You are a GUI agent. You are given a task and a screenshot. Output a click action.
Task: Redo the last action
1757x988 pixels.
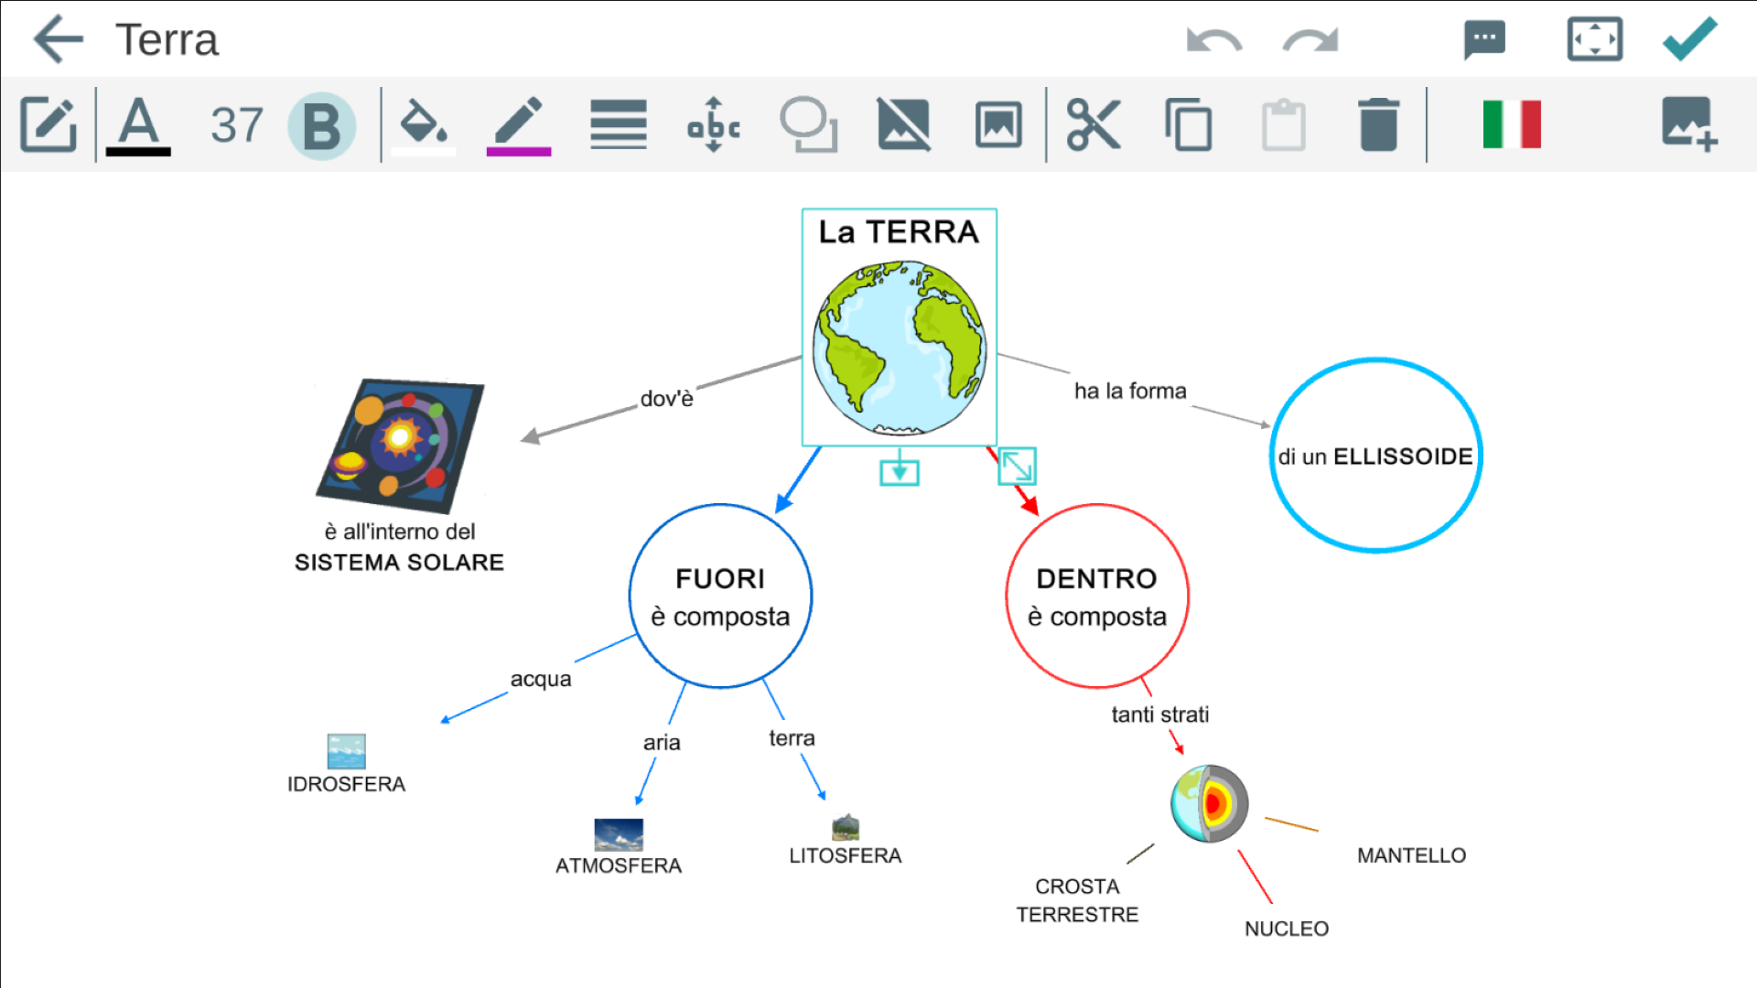click(1310, 40)
